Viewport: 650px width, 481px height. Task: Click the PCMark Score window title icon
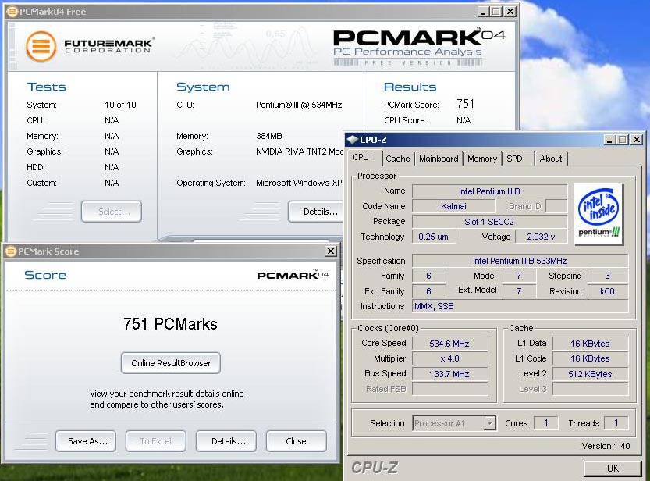11,251
